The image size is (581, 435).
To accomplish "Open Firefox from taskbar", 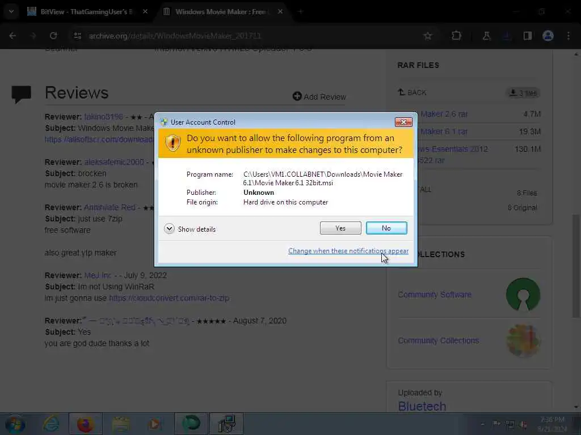I will point(85,424).
